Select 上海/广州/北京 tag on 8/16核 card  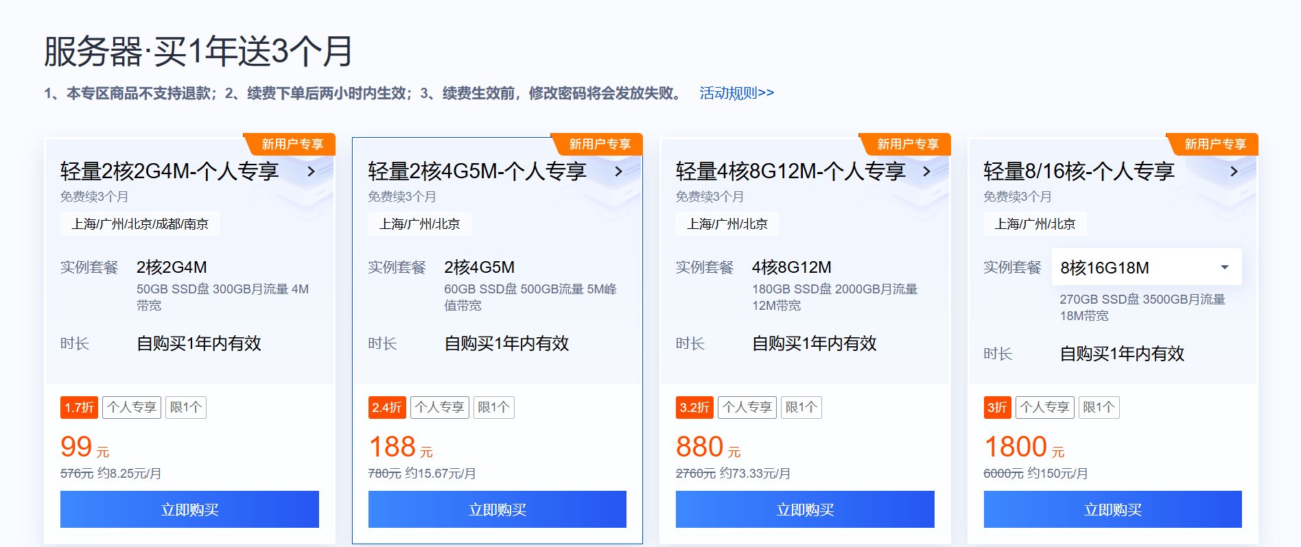[1035, 224]
